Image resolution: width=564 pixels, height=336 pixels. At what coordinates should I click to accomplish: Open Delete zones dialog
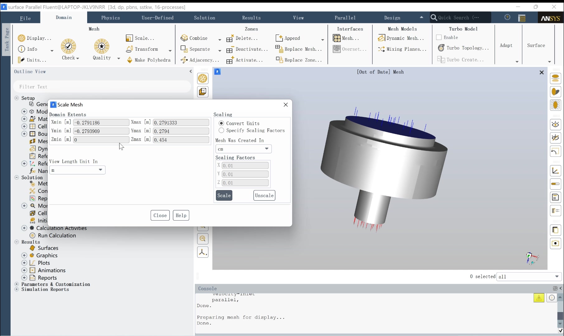(242, 38)
